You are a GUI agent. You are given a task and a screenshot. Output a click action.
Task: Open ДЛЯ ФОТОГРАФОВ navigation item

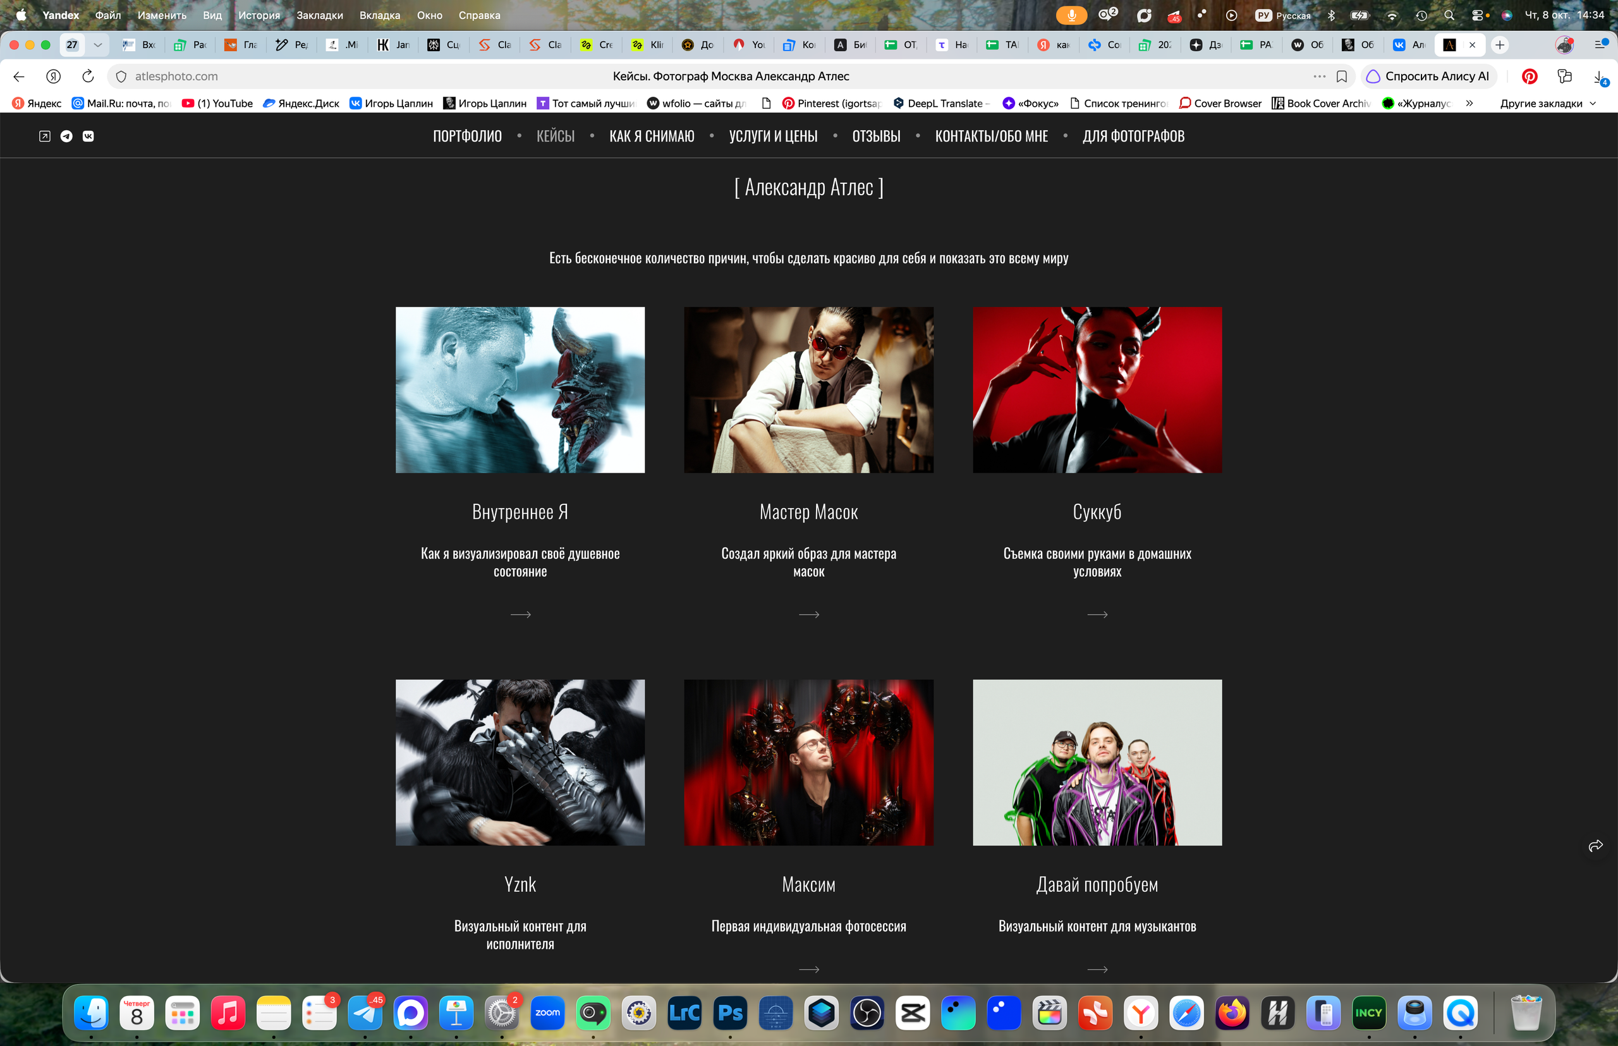pos(1133,136)
